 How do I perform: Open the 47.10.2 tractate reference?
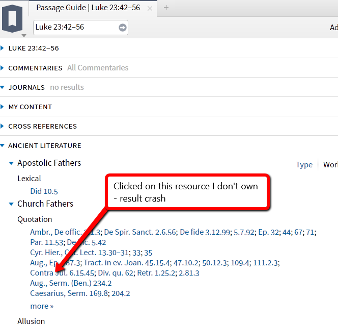pos(186,263)
